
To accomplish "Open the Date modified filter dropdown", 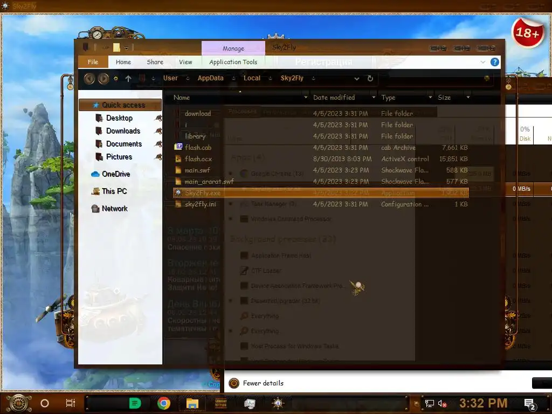I will click(374, 97).
